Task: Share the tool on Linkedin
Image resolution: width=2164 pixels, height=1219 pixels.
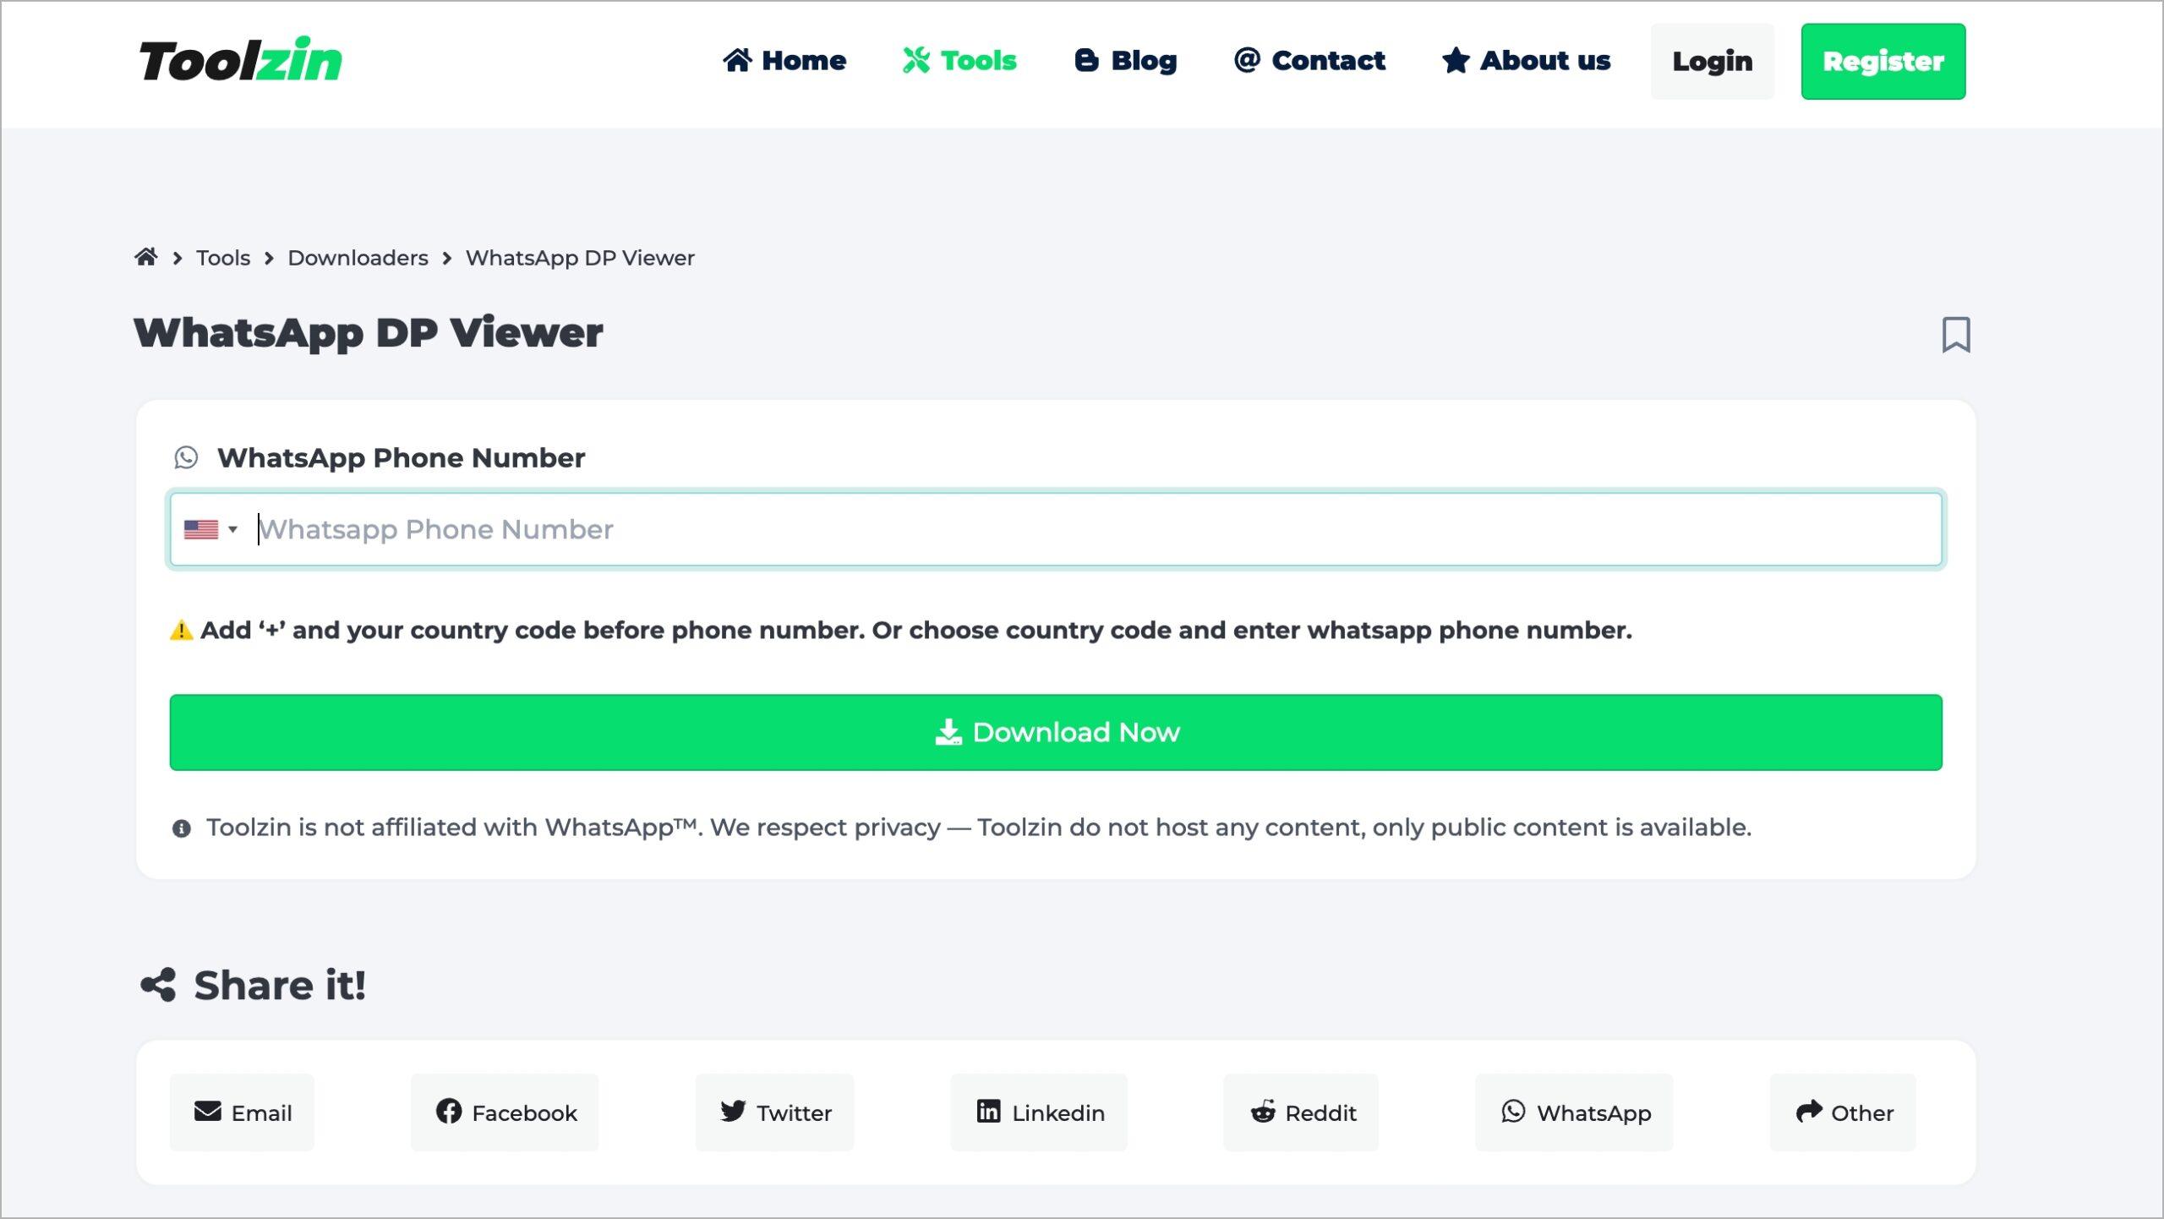Action: (1038, 1112)
